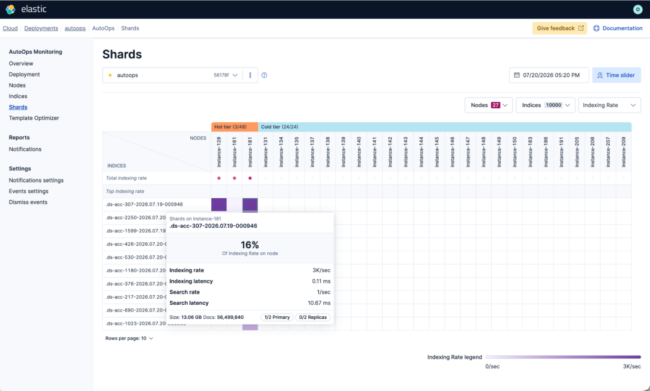This screenshot has height=391, width=650.
Task: Click the 1/2 Primary badge in the tooltip
Action: click(277, 317)
